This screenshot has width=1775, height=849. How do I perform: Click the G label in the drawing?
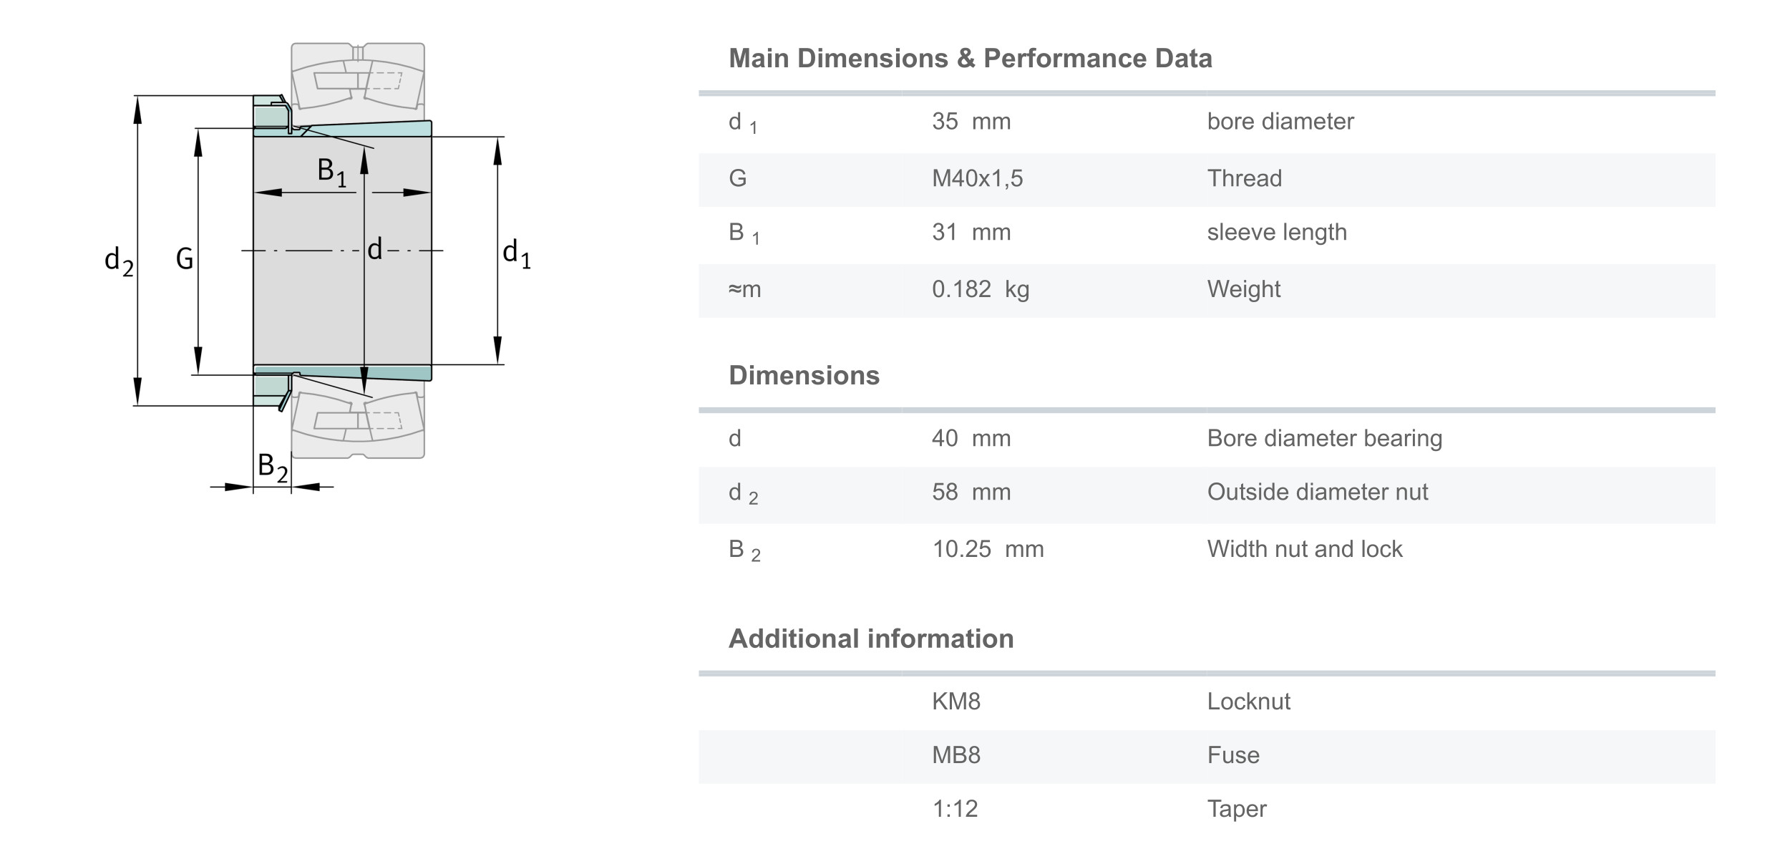point(185,258)
